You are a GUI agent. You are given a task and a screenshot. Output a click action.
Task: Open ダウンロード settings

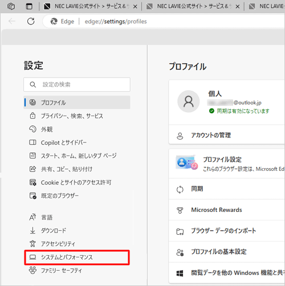click(77, 230)
